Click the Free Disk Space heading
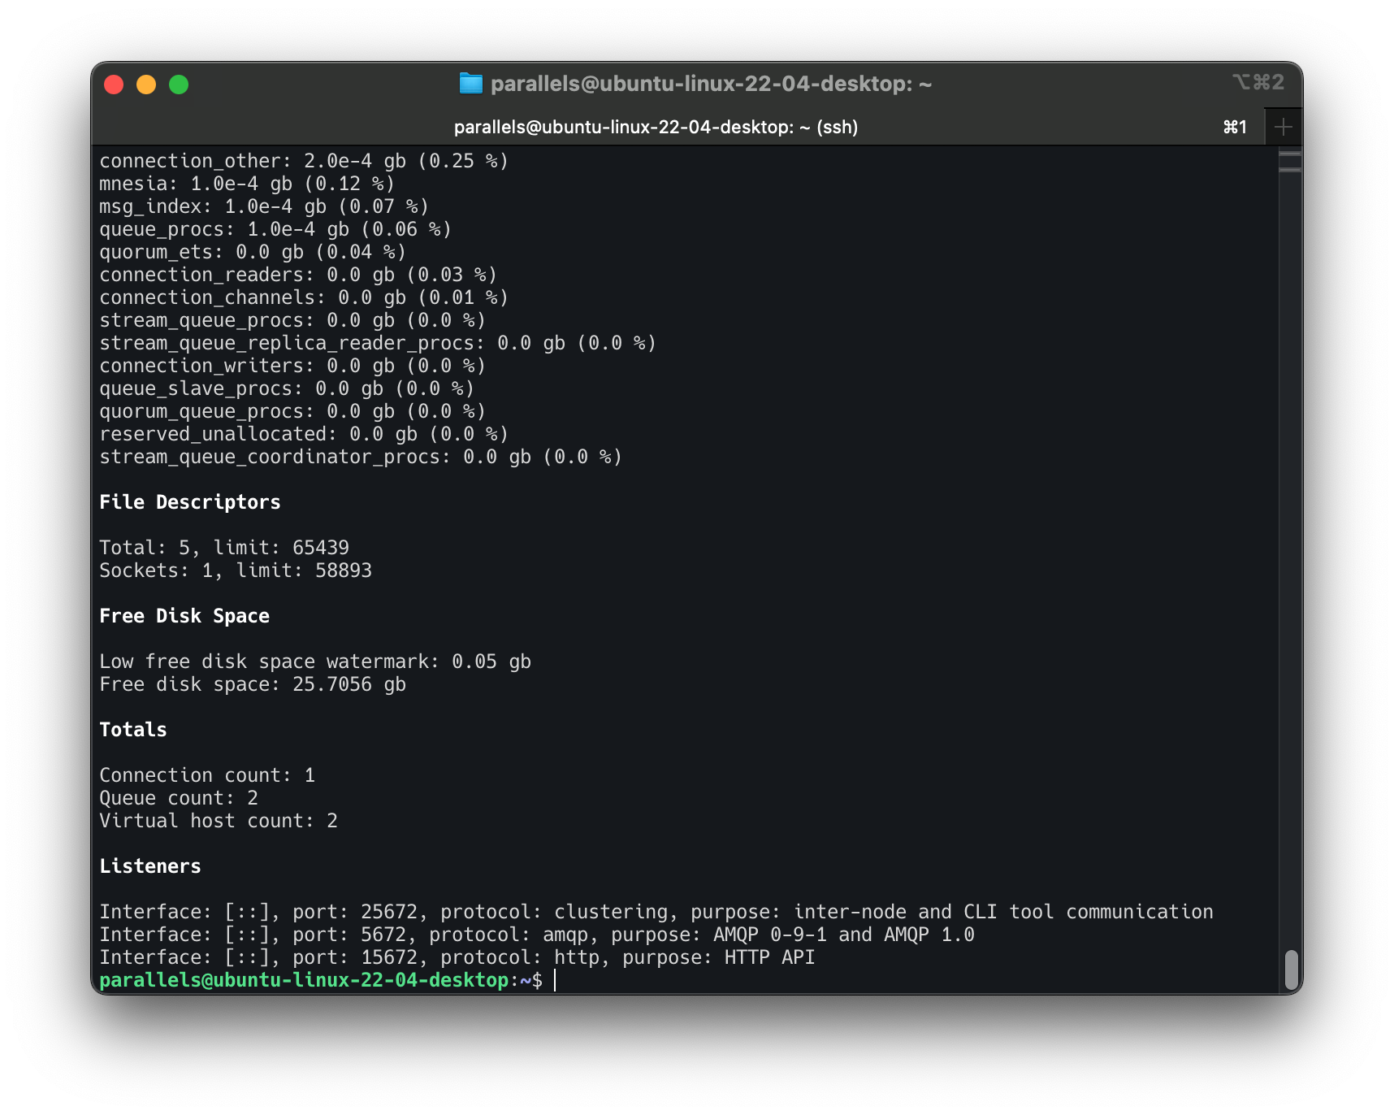1394x1115 pixels. (184, 615)
